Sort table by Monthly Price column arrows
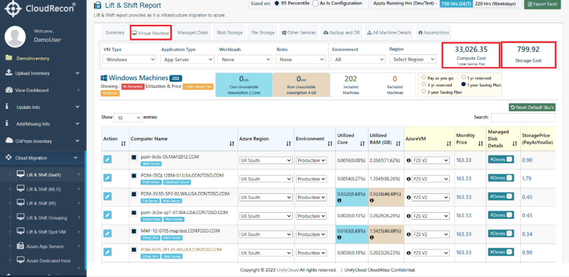The width and height of the screenshot is (569, 277). [x=481, y=144]
